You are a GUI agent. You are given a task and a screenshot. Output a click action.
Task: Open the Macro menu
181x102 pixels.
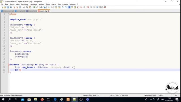[x=54, y=5]
